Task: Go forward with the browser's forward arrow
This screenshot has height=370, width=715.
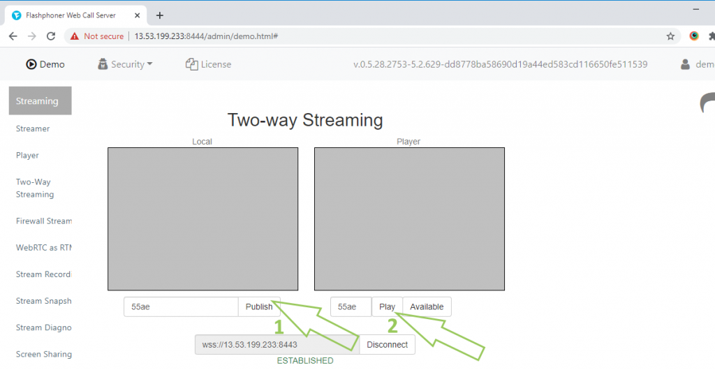Action: click(x=32, y=36)
